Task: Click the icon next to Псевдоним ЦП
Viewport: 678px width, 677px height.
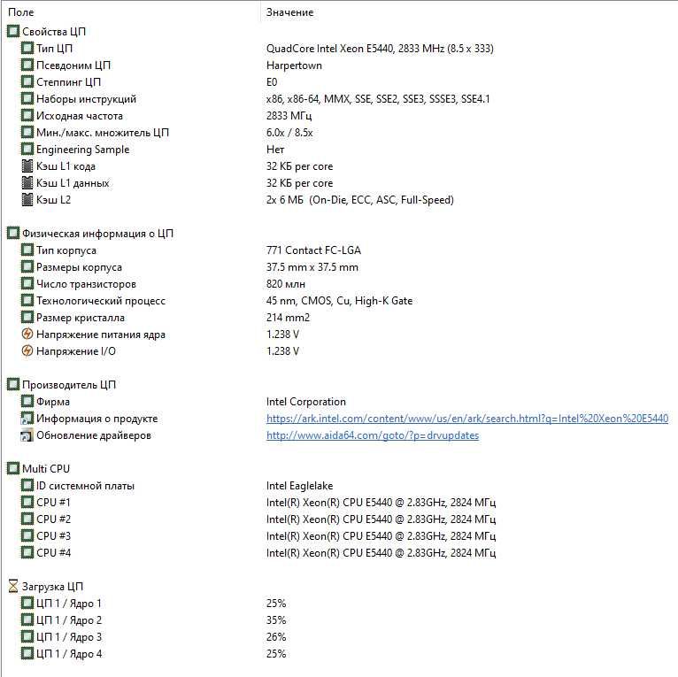Action: click(x=27, y=65)
